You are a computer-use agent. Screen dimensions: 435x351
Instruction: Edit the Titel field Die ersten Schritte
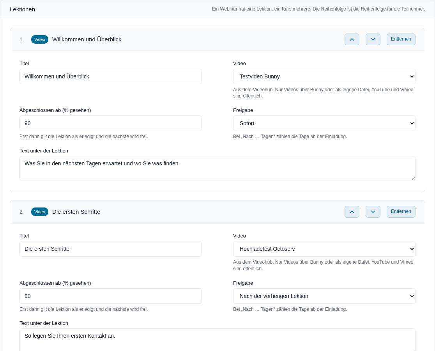coord(110,249)
